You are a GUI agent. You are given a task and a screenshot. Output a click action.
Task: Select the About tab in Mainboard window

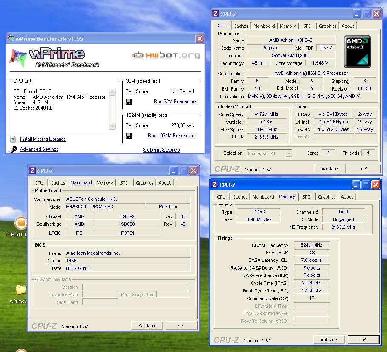point(164,183)
